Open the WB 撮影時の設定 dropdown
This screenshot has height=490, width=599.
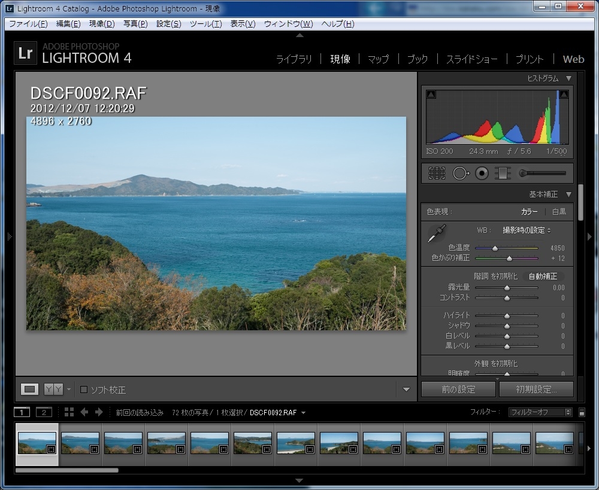[x=527, y=230]
